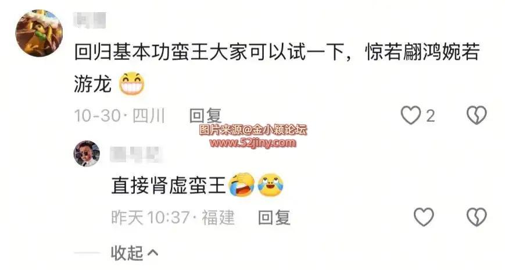Click the rolling laughing emoji after 蛮王

(x=242, y=185)
